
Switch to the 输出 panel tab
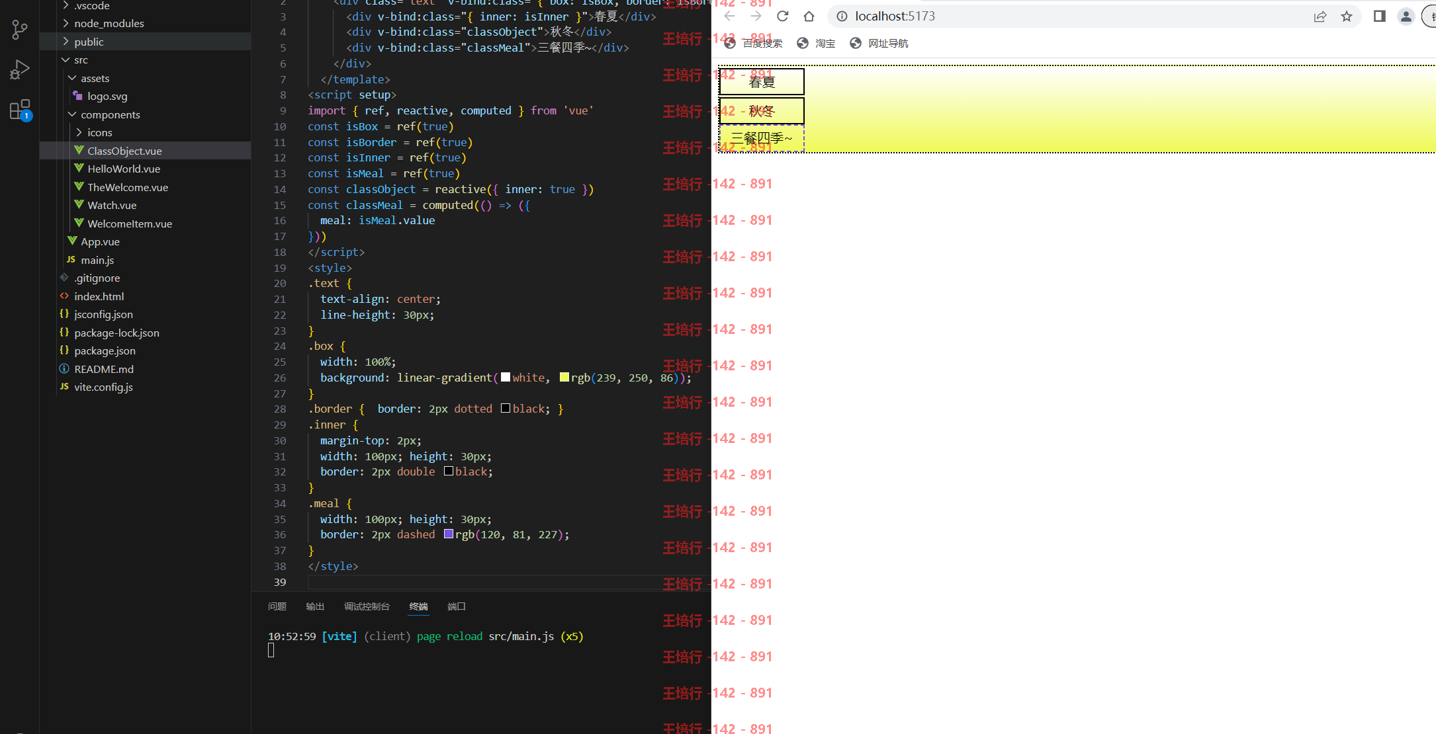click(315, 606)
